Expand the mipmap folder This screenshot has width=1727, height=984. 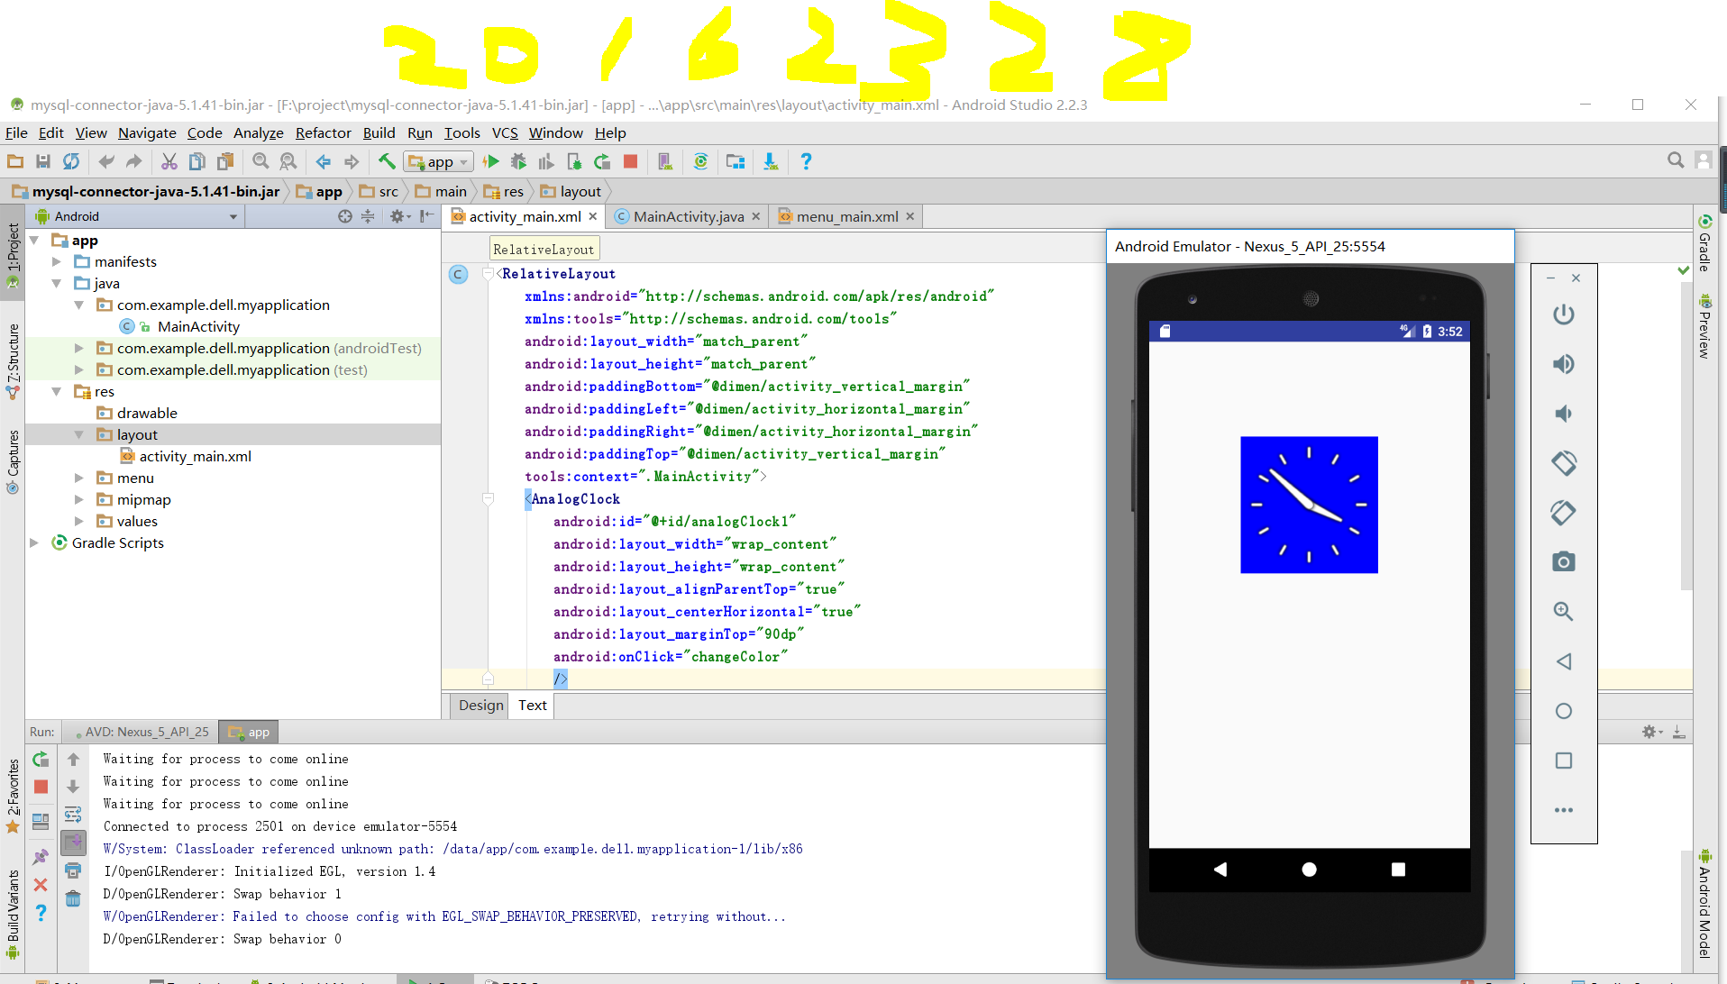(79, 499)
